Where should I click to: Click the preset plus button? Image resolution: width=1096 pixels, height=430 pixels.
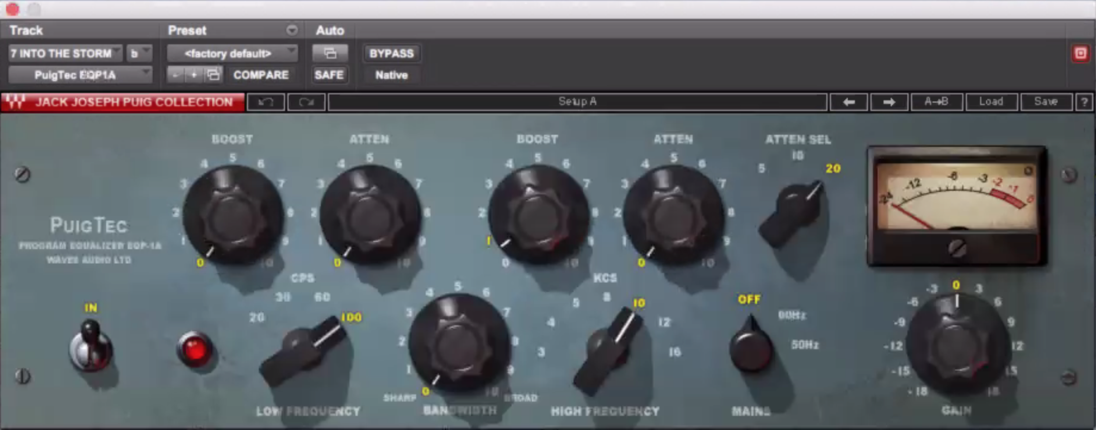point(193,75)
